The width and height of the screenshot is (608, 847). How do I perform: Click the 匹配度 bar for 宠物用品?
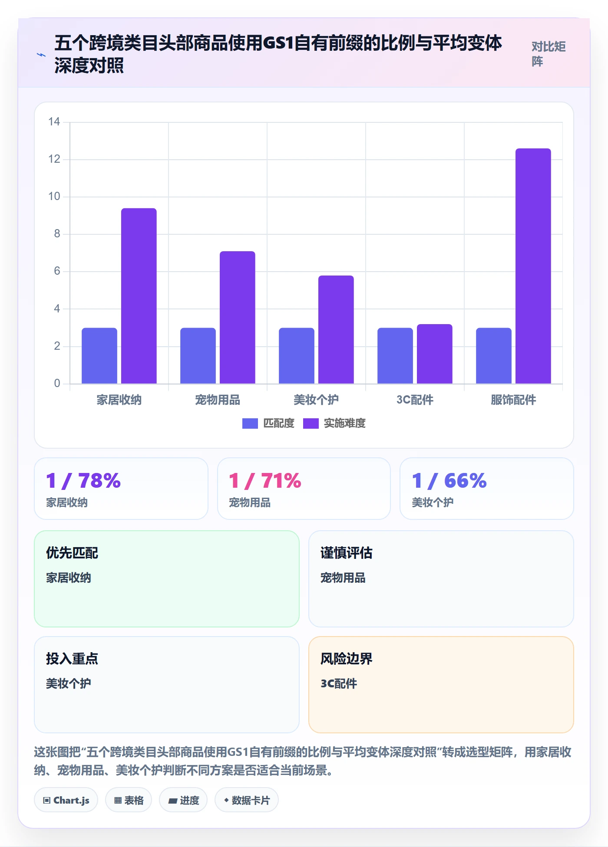pos(198,355)
